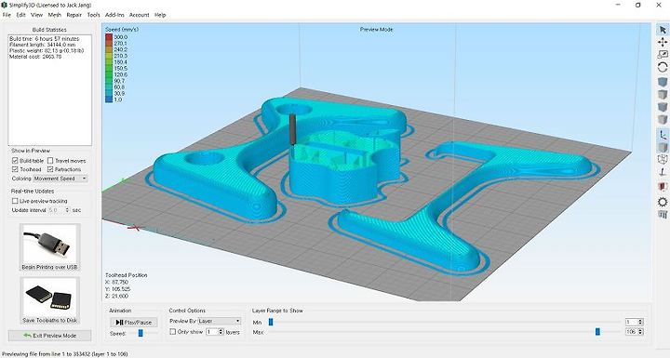The image size is (670, 358).
Task: Click the Play/Pause animation button
Action: click(x=134, y=322)
